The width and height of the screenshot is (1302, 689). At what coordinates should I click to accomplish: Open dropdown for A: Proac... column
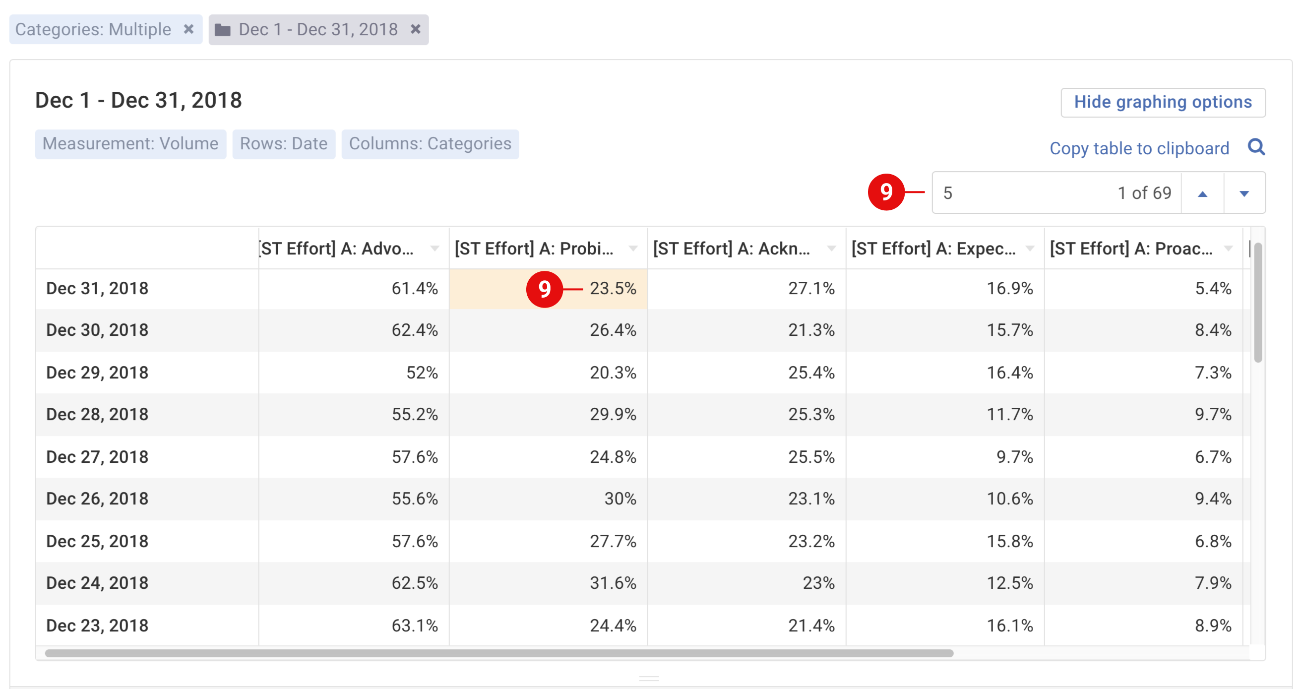click(1228, 248)
